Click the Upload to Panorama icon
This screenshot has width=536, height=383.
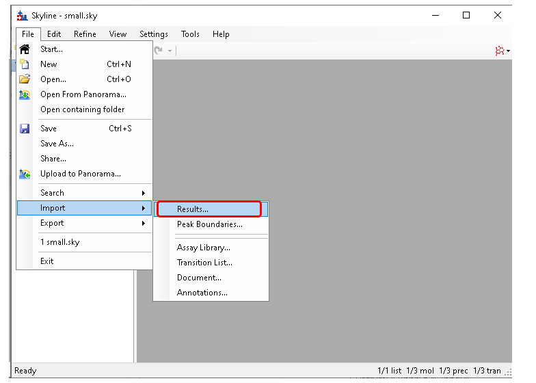[25, 174]
